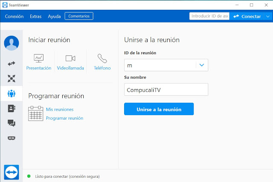Open the Mis reuniones link

click(x=60, y=109)
